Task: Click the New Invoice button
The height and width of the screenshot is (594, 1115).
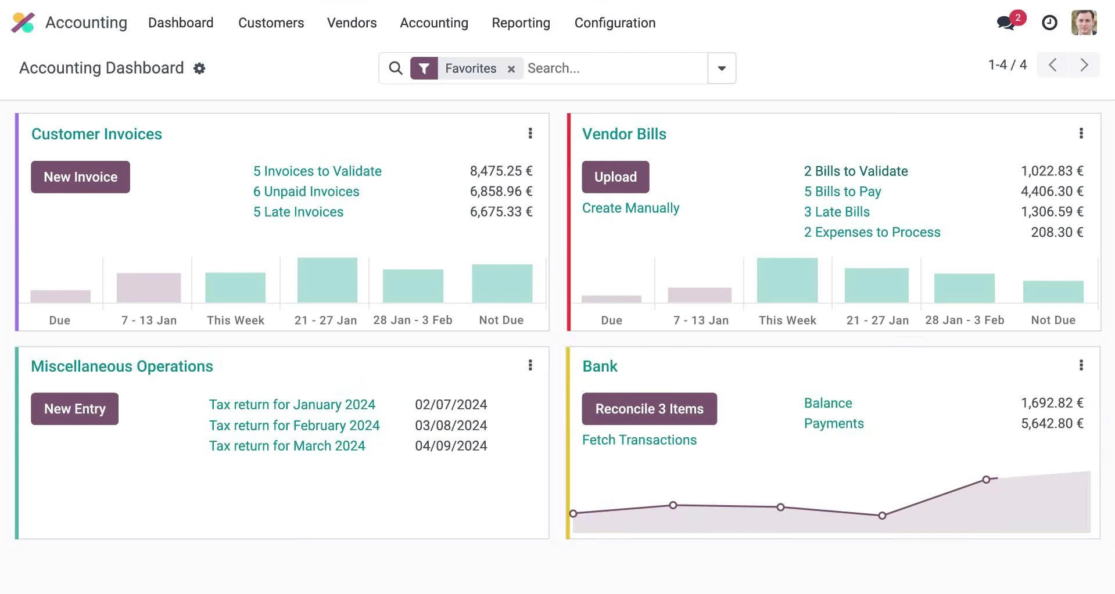Action: pos(80,177)
